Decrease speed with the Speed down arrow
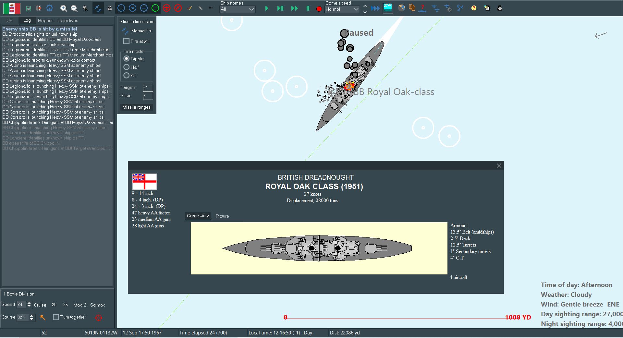 pyautogui.click(x=29, y=307)
